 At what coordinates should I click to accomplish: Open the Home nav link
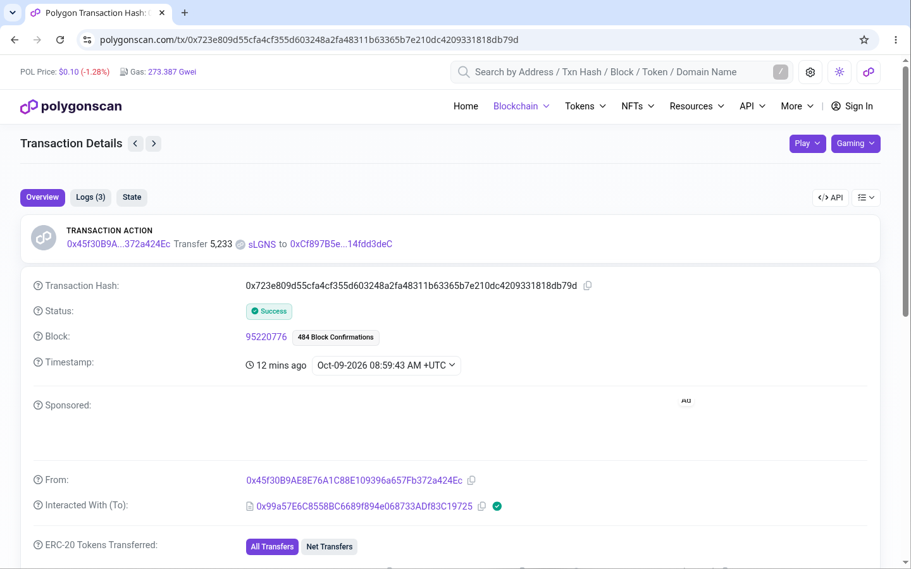(x=466, y=106)
